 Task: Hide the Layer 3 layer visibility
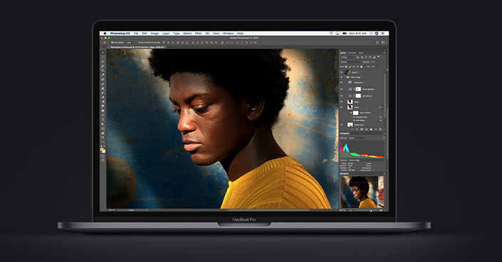tap(341, 72)
